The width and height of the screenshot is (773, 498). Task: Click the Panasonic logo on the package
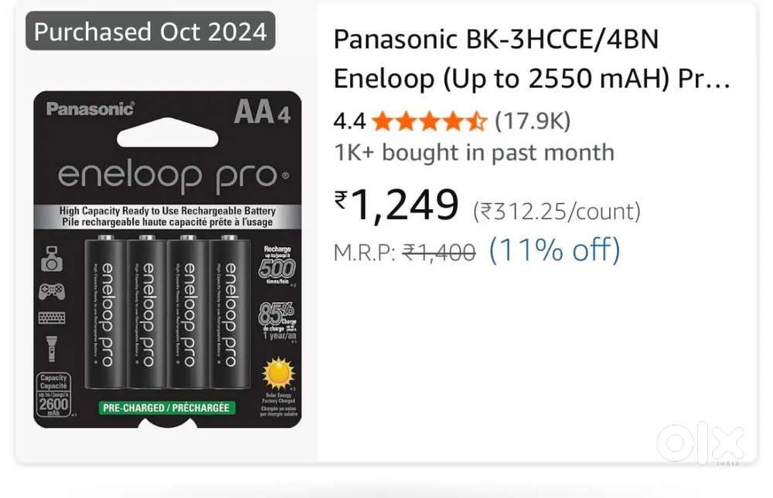coord(90,109)
